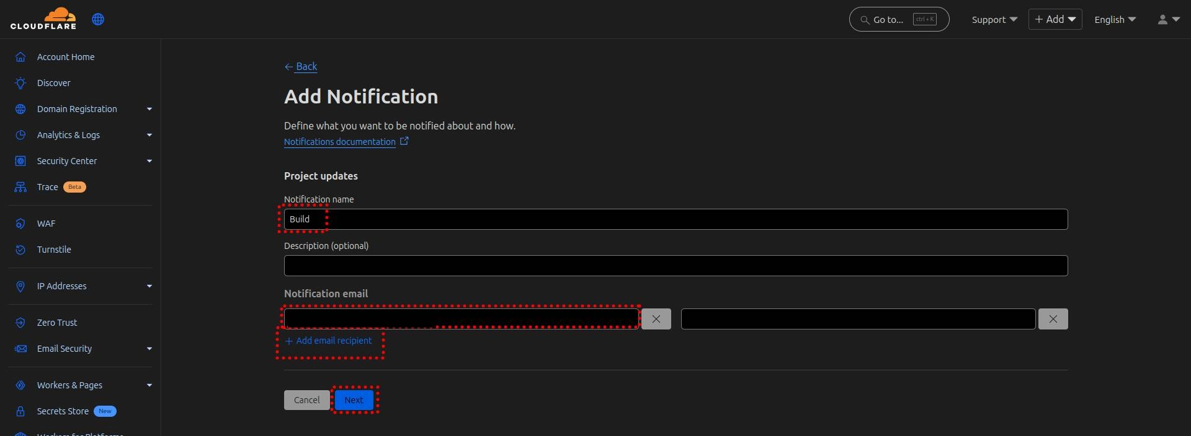Click the second notification email field
The width and height of the screenshot is (1191, 436).
point(859,319)
